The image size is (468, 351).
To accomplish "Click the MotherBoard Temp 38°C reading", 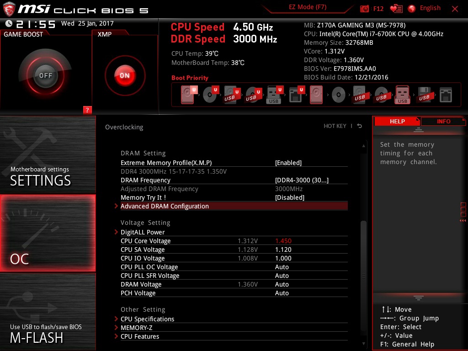I will click(208, 63).
